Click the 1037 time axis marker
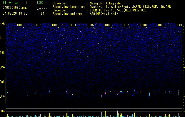Viewport: 185px width, 117px height. coord(126,25)
